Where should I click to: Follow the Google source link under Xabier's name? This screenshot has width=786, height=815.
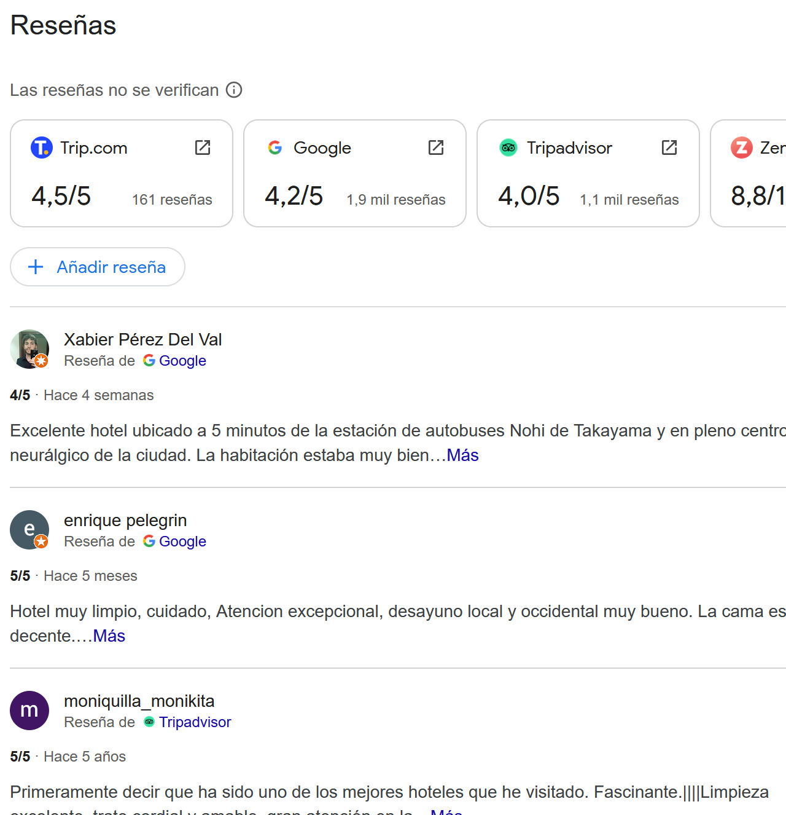coord(182,361)
